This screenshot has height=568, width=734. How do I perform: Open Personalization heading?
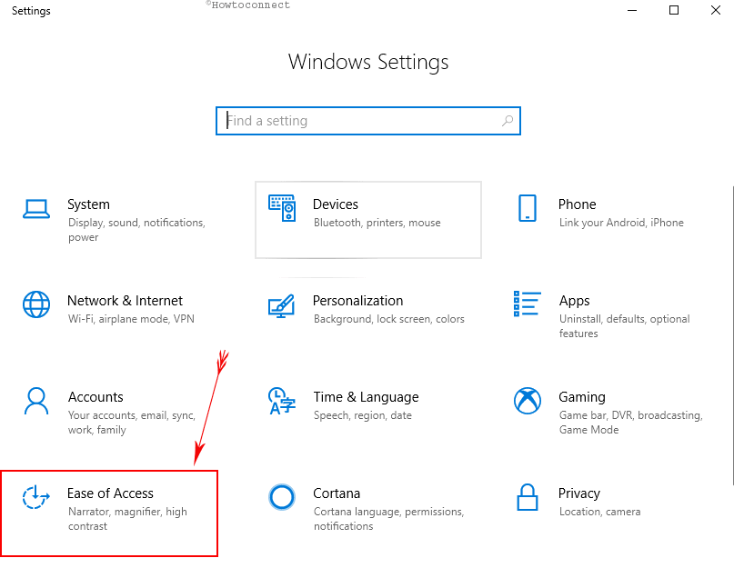click(358, 301)
